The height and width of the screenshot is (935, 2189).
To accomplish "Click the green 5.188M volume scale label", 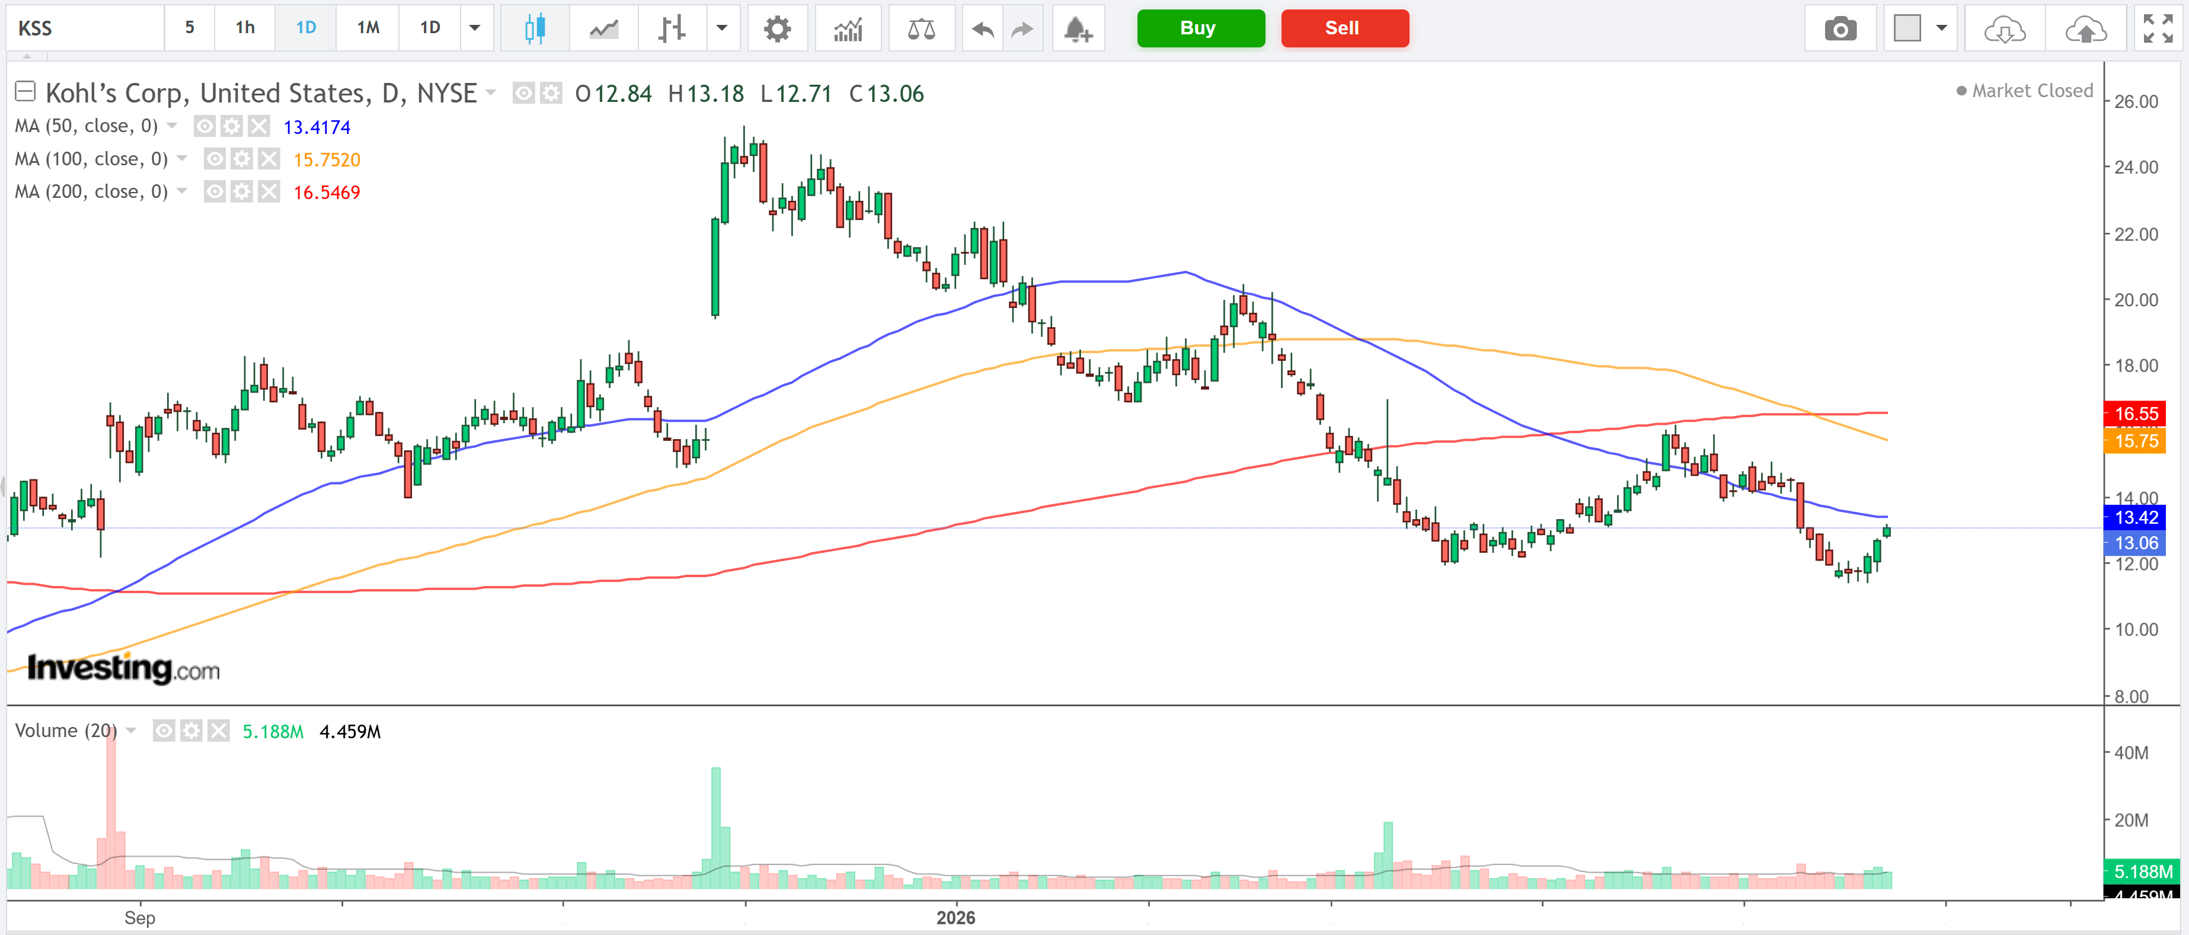I will click(x=2140, y=872).
